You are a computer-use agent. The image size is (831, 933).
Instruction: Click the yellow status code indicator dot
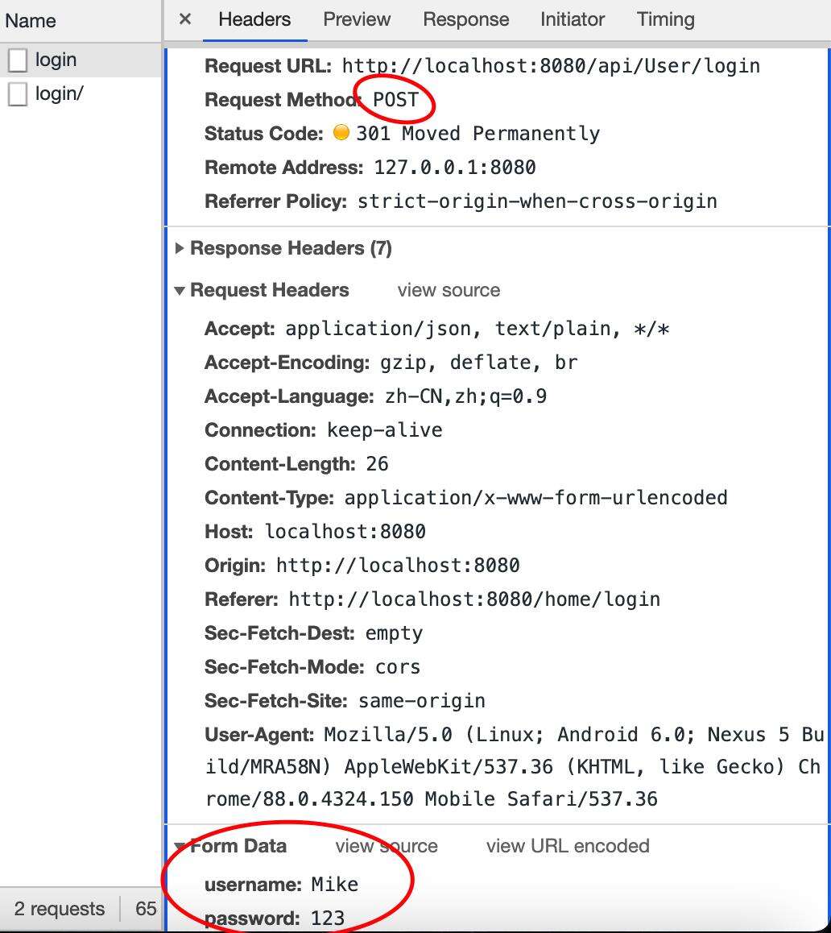(x=341, y=132)
